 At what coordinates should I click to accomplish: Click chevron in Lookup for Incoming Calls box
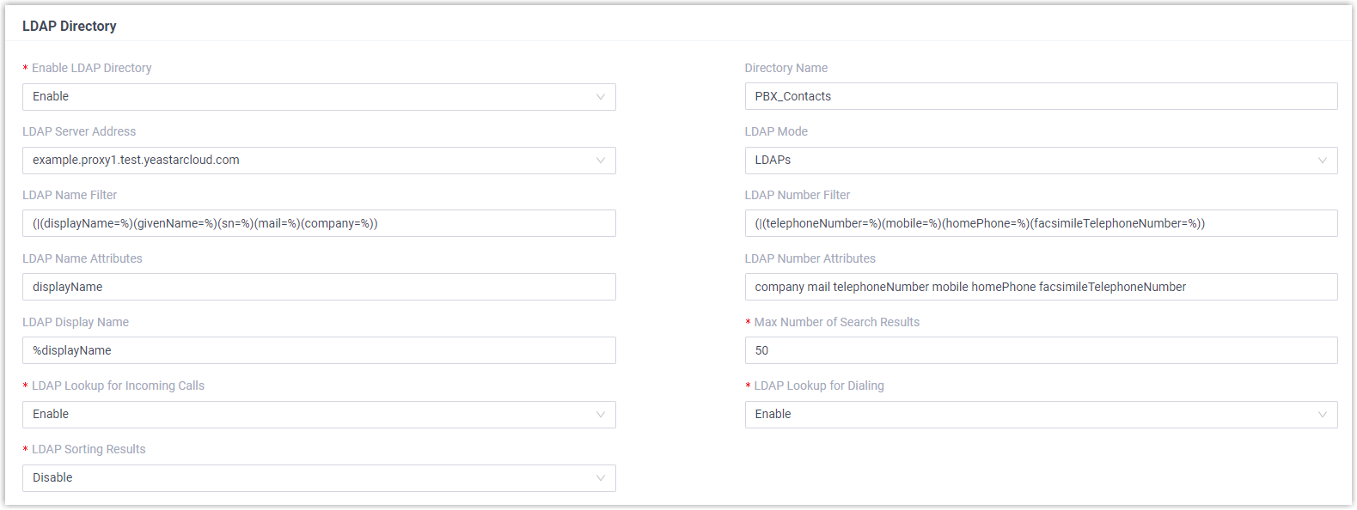coord(601,415)
